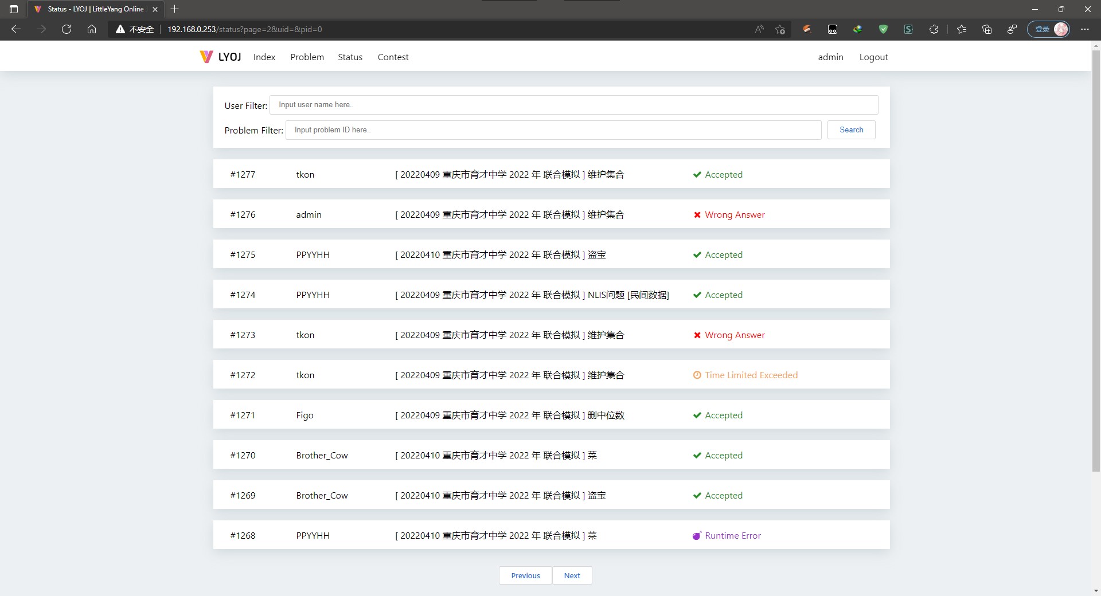Click the Read aloud icon in address bar
The width and height of the screenshot is (1101, 596).
tap(759, 29)
